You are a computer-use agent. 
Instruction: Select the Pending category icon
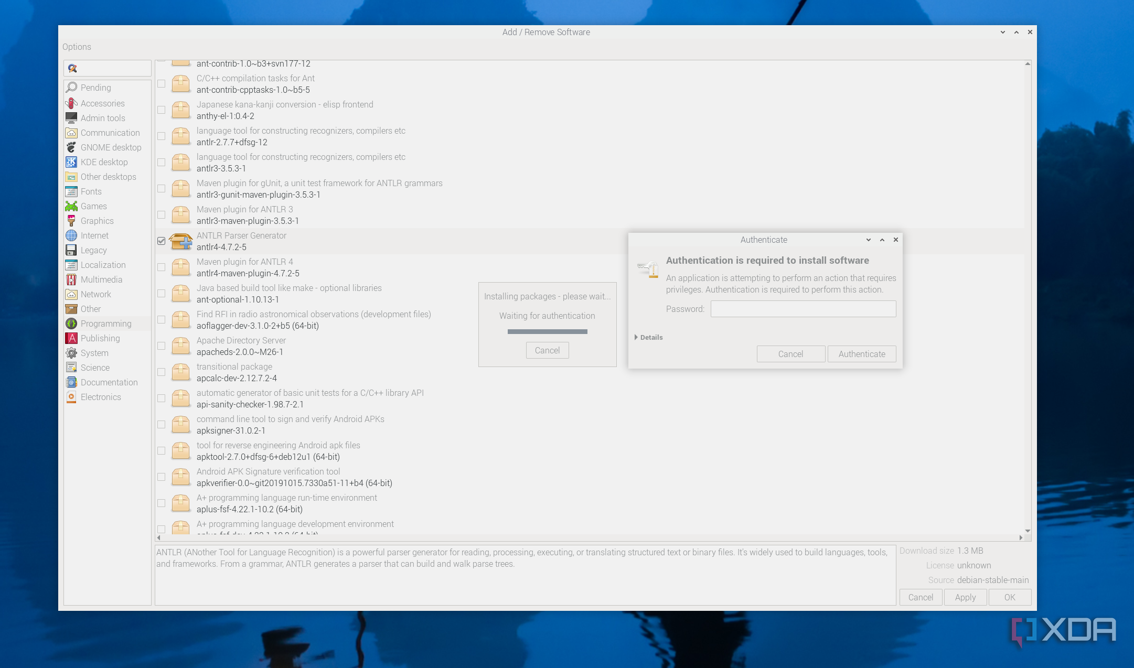click(x=71, y=88)
